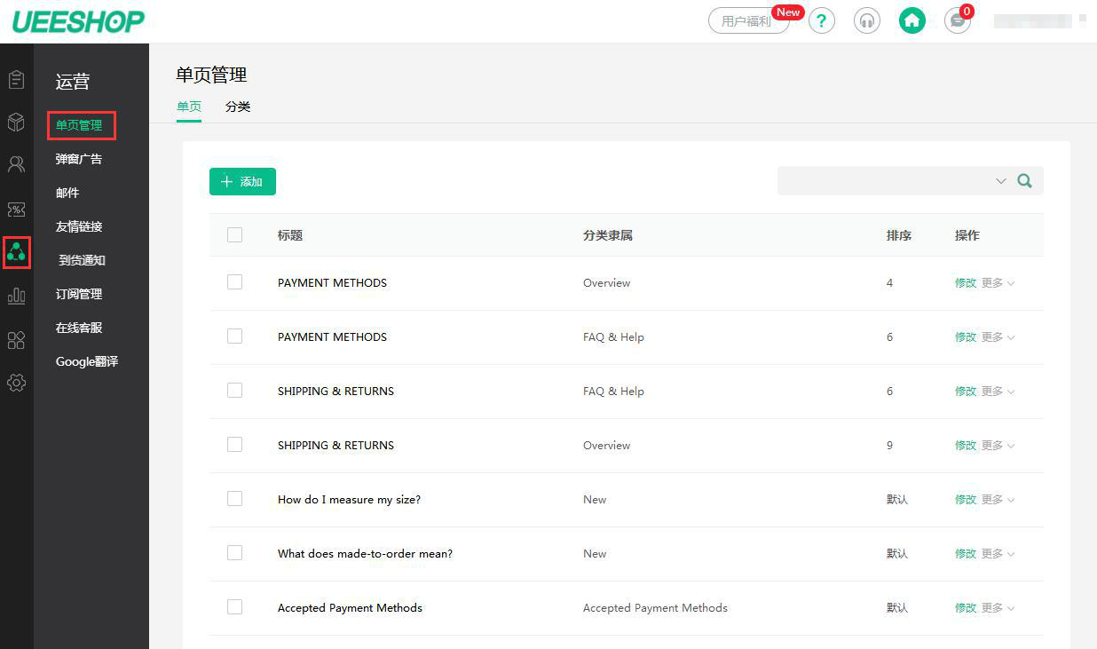
Task: Focus the search input field
Action: (x=886, y=181)
